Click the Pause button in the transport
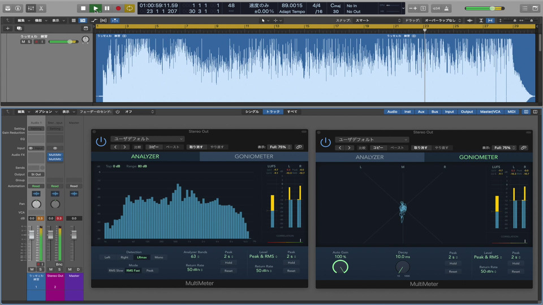This screenshot has height=305, width=543. point(107,8)
